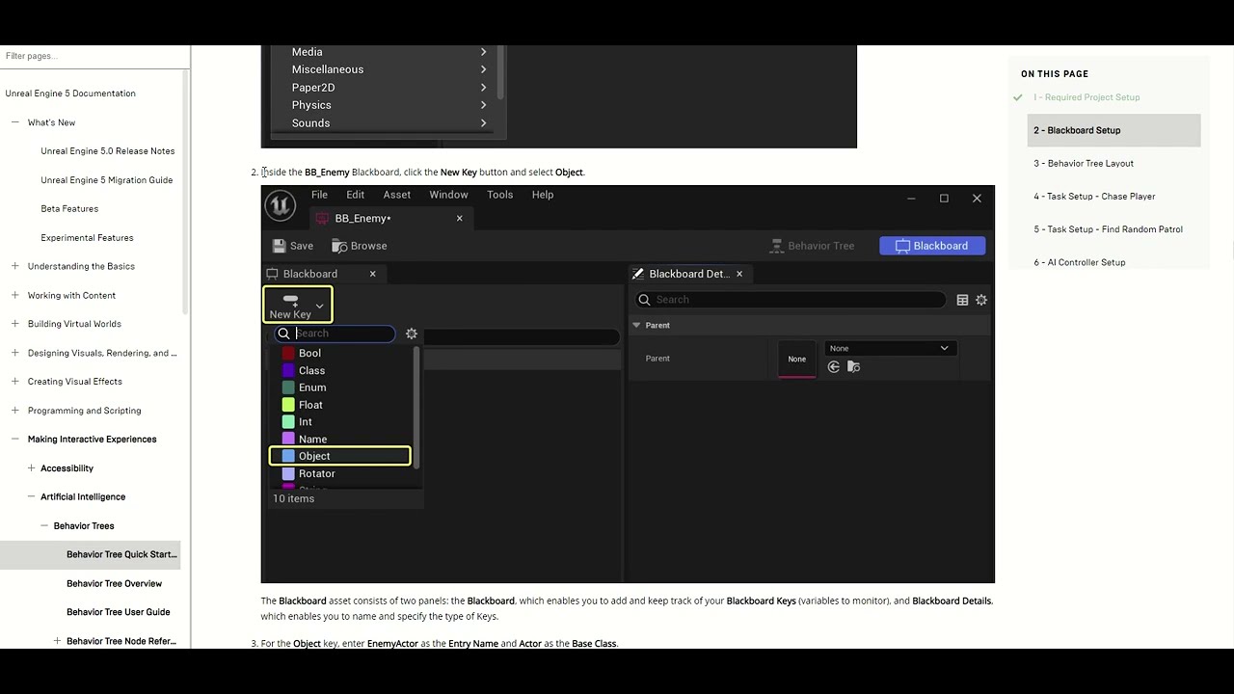Click the Blackboard Details settings gear
1234x694 pixels.
(981, 300)
